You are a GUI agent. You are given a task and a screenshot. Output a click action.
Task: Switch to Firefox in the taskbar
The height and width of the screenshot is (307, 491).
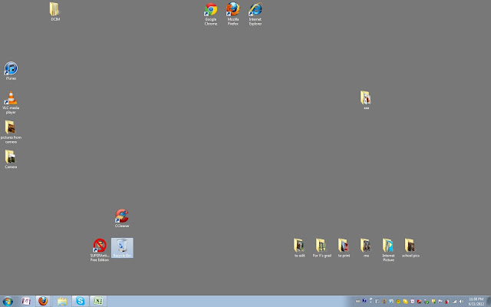pos(43,302)
